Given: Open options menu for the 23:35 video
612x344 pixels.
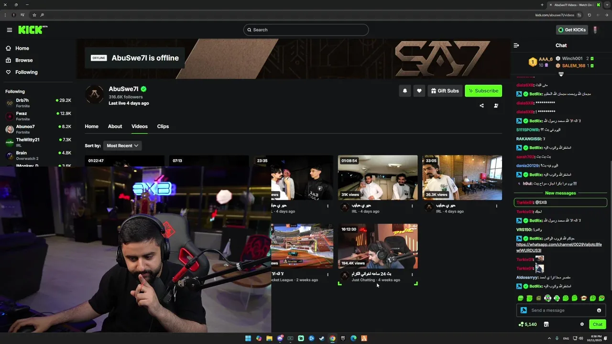Looking at the screenshot, I should coord(328,206).
